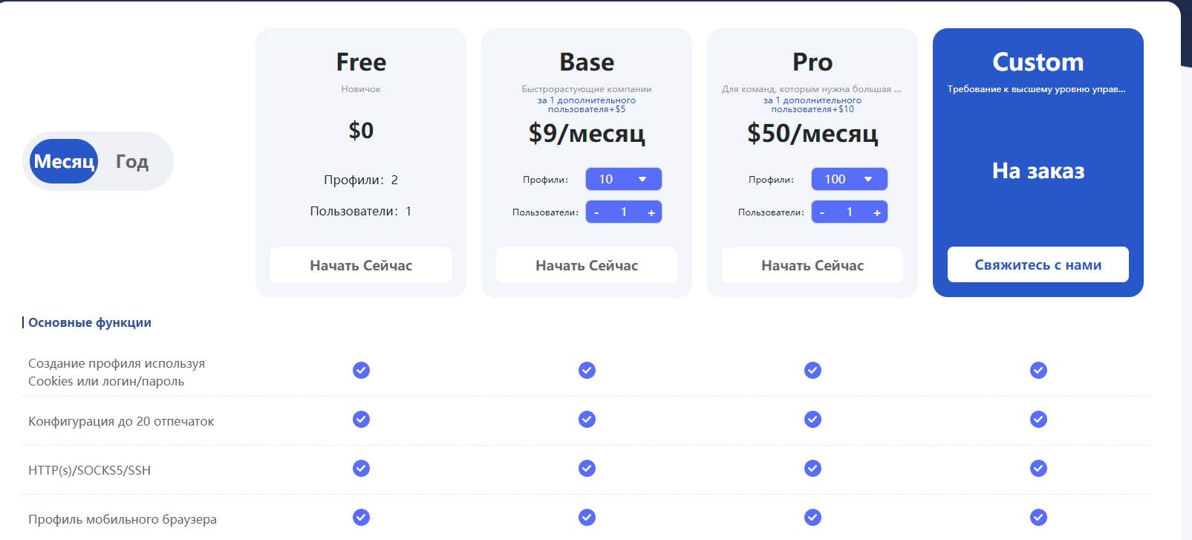
Task: Click Free column checkmark for Cookies profile creation
Action: pyautogui.click(x=361, y=370)
